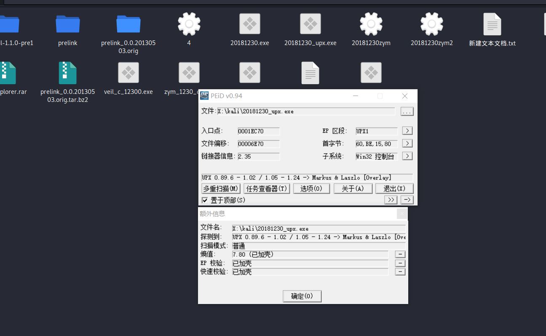Click the 文件偏移 field showing 00006E70
The height and width of the screenshot is (336, 546).
pyautogui.click(x=259, y=144)
